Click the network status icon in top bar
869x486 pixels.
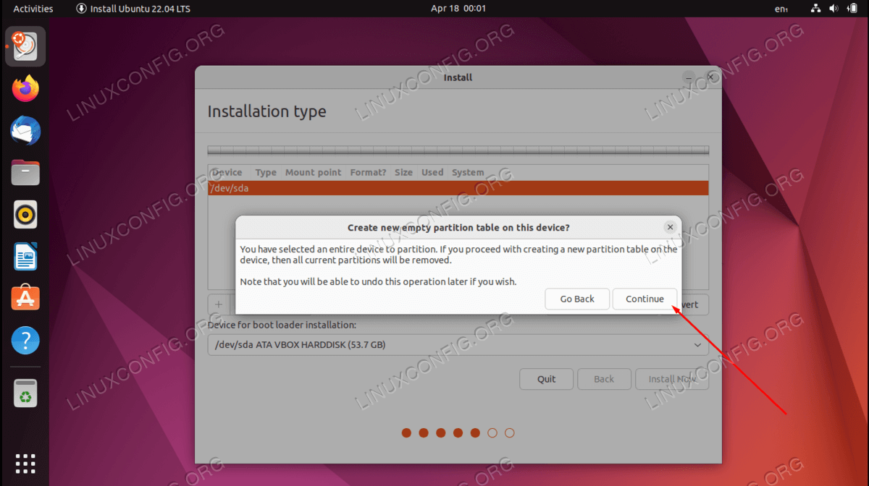click(815, 9)
